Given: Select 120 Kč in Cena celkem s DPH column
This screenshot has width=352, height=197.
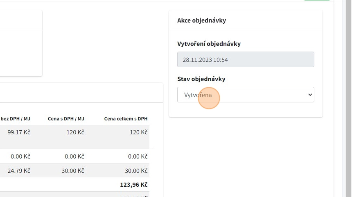Looking at the screenshot, I should [x=138, y=132].
